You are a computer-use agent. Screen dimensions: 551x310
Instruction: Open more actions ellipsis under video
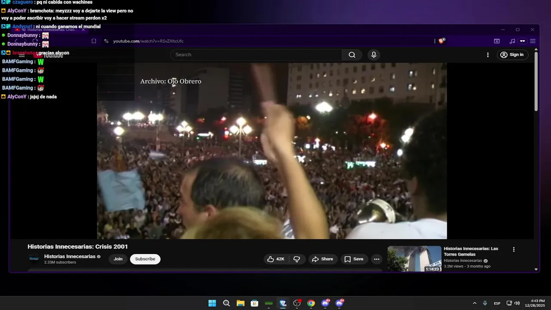coord(377,259)
